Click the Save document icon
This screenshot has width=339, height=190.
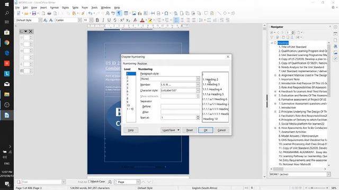pos(34,13)
